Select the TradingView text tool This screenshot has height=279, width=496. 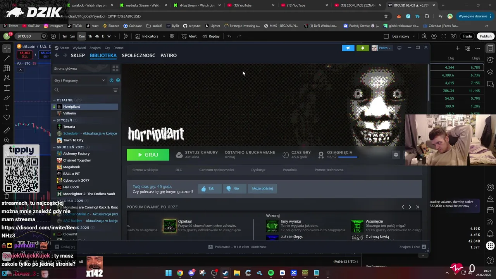(x=7, y=107)
